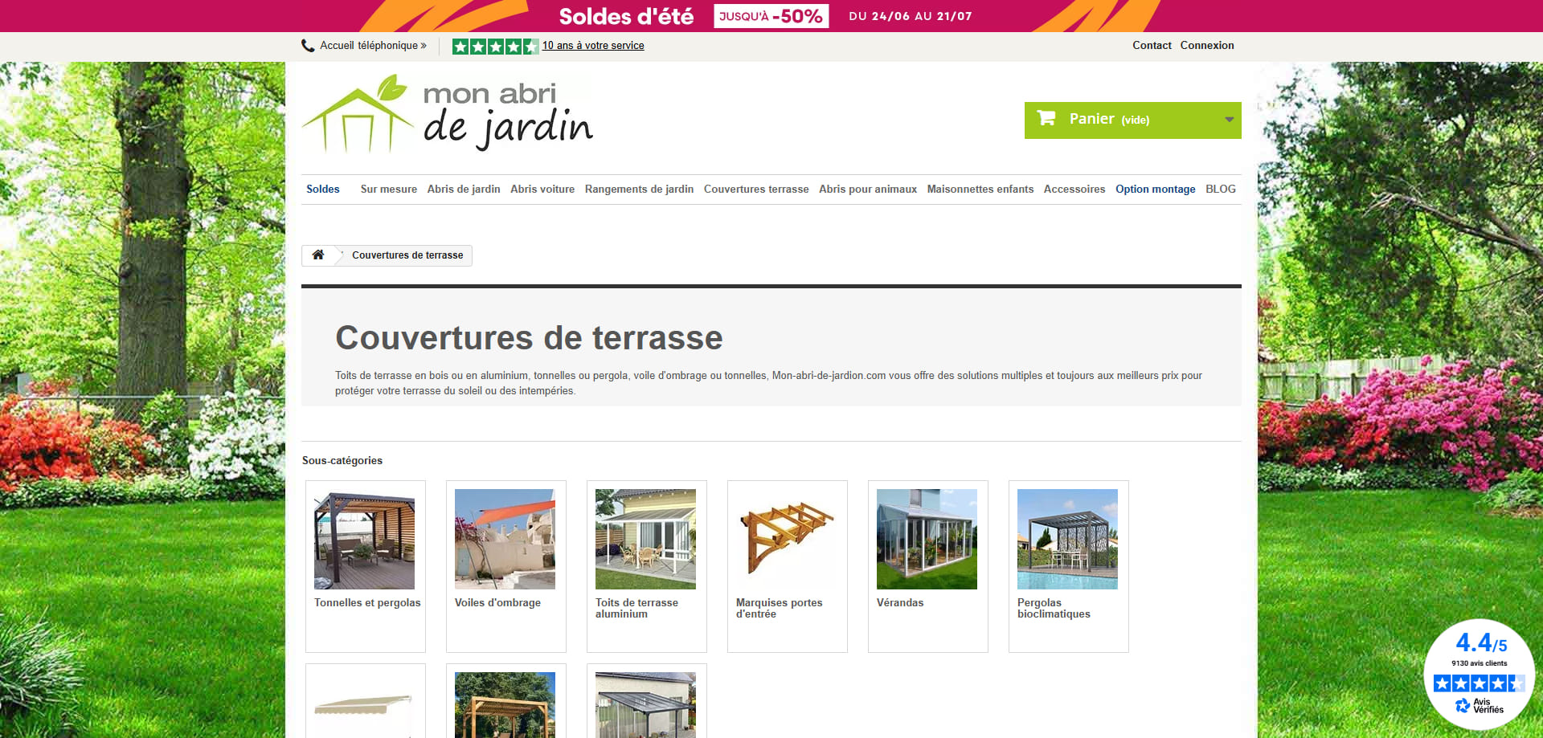
Task: Click the 'Sous-catégories' heading
Action: coord(342,461)
